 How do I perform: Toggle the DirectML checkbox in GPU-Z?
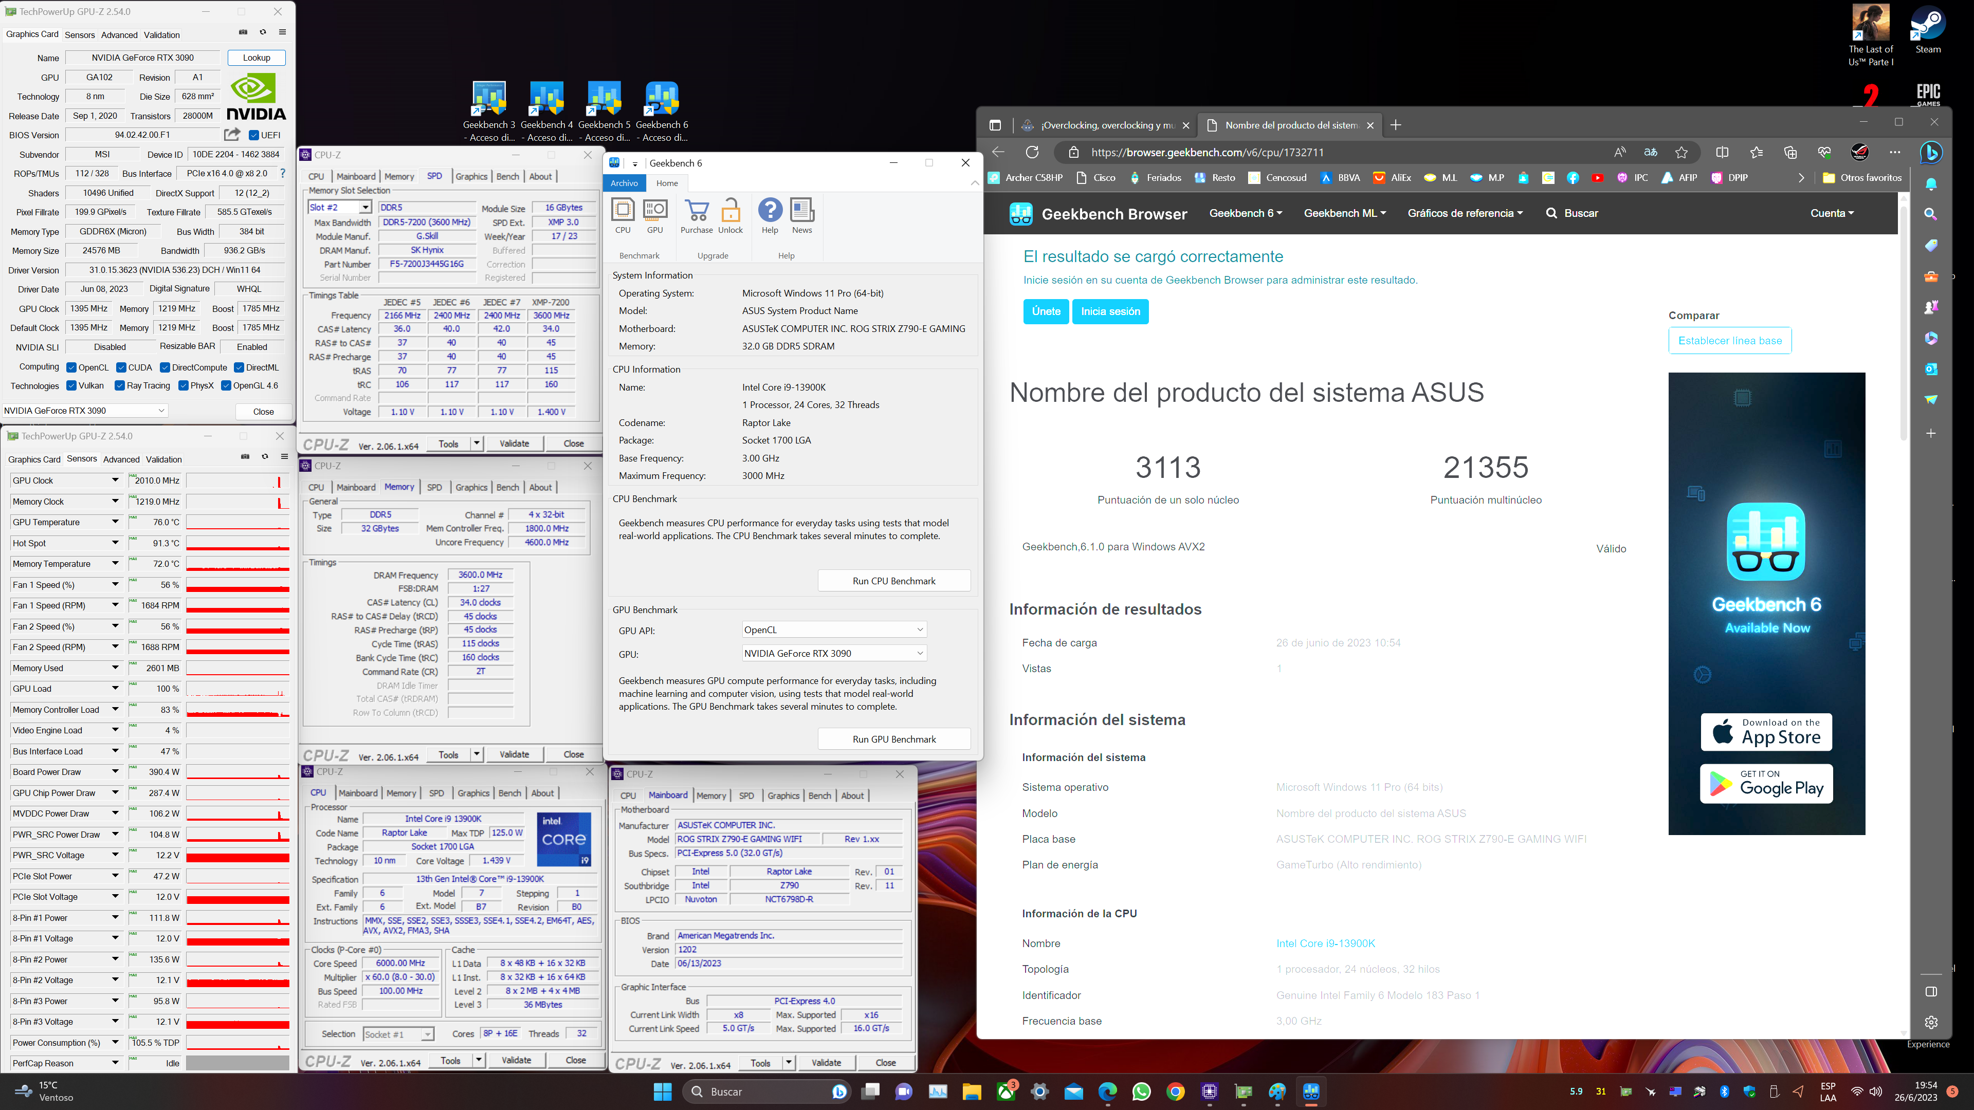239,368
